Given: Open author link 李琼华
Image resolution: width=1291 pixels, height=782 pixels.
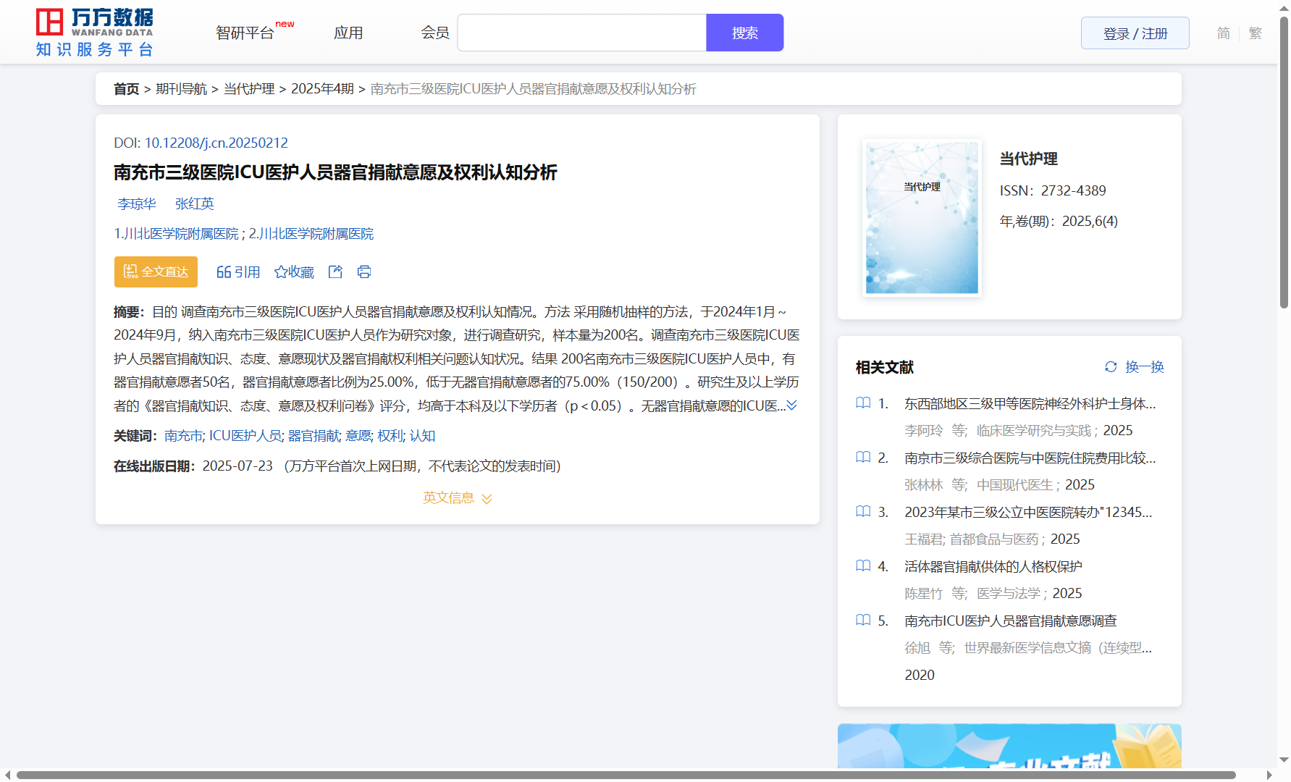Looking at the screenshot, I should [x=137, y=204].
